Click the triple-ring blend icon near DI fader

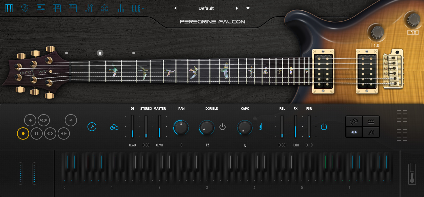[x=114, y=127]
